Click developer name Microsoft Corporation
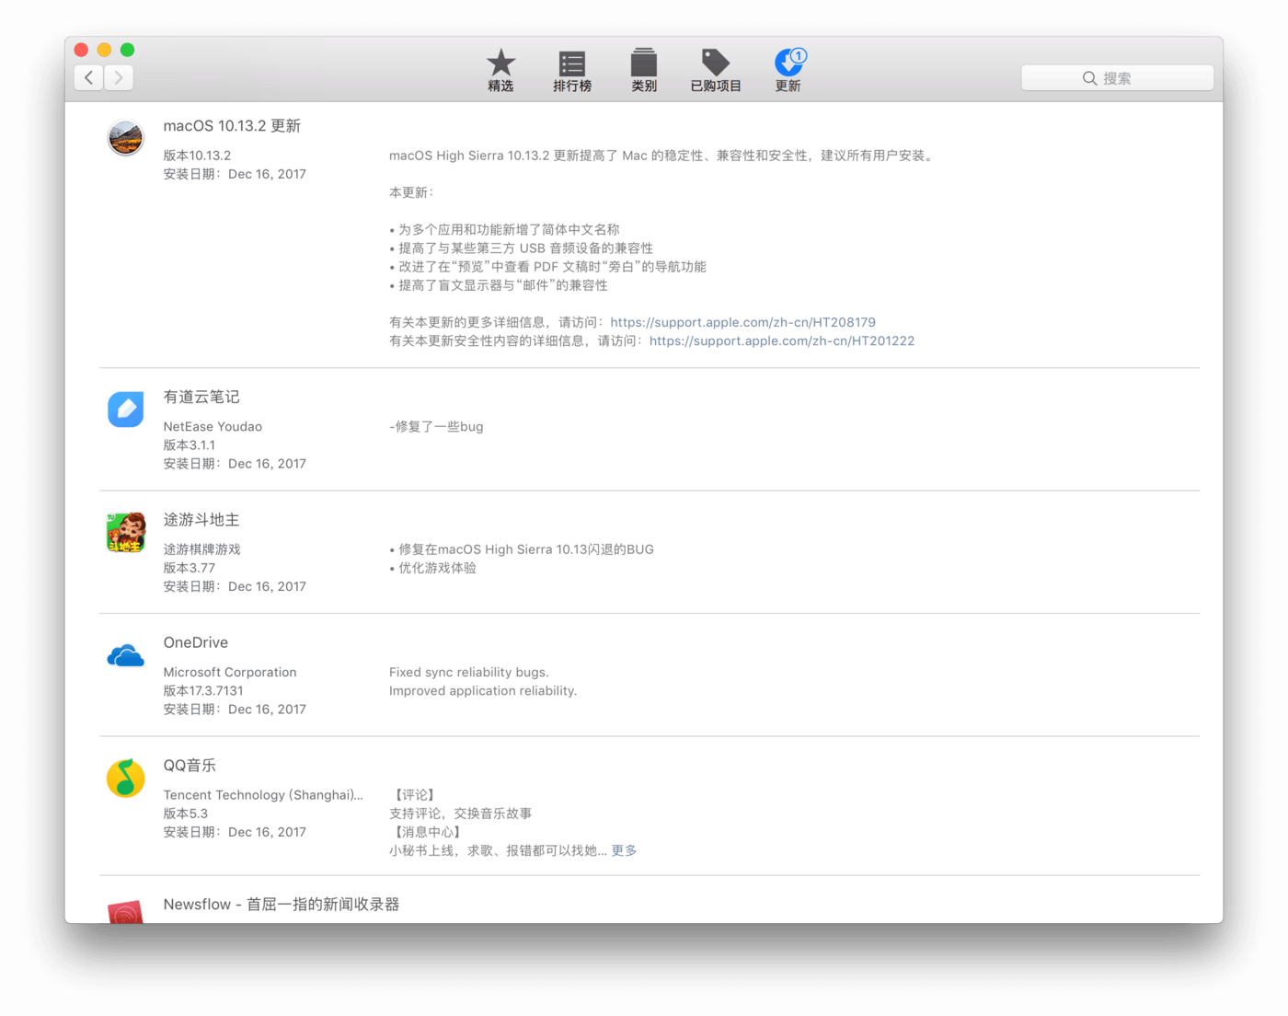The image size is (1288, 1016). [230, 673]
